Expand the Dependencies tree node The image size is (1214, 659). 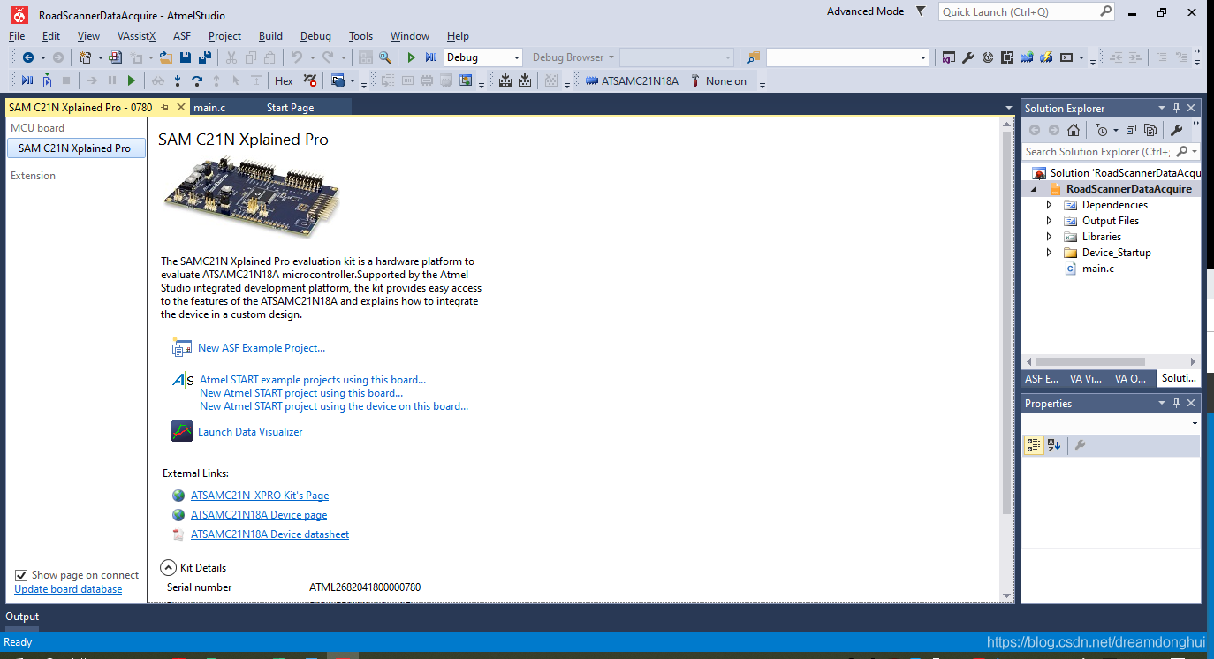coord(1050,205)
